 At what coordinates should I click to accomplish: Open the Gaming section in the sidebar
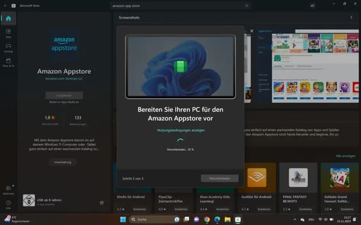coord(9,48)
